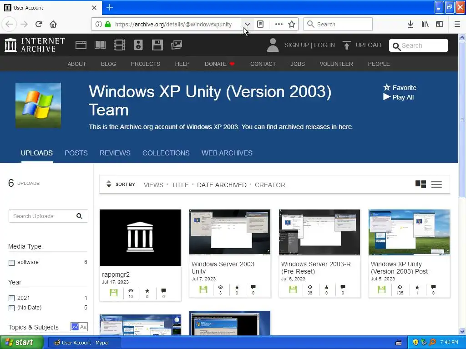
Task: Click browser toolbar Search field
Action: tap(338, 24)
